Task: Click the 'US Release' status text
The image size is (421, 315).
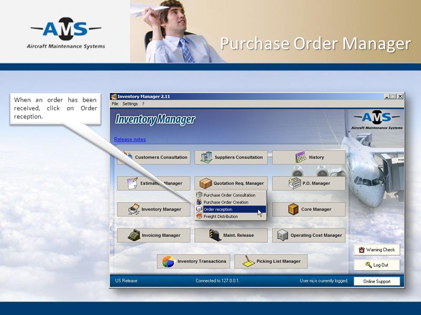Action: (x=126, y=281)
